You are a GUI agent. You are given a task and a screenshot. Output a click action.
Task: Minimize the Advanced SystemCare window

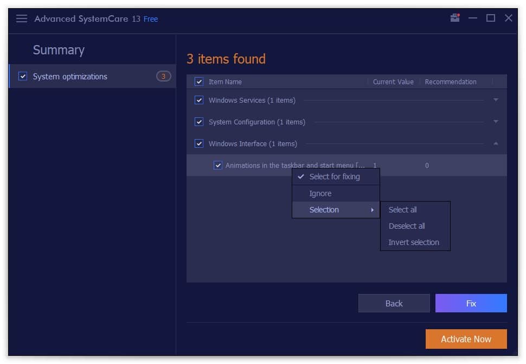(x=473, y=18)
